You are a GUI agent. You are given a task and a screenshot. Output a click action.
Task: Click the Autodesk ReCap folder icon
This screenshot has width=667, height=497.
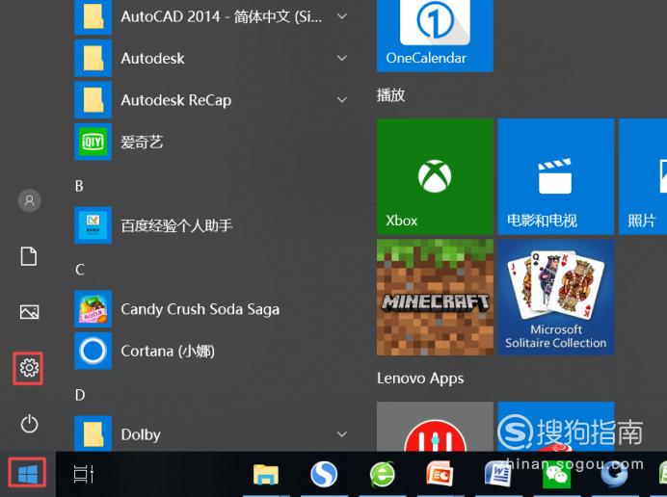tap(93, 100)
